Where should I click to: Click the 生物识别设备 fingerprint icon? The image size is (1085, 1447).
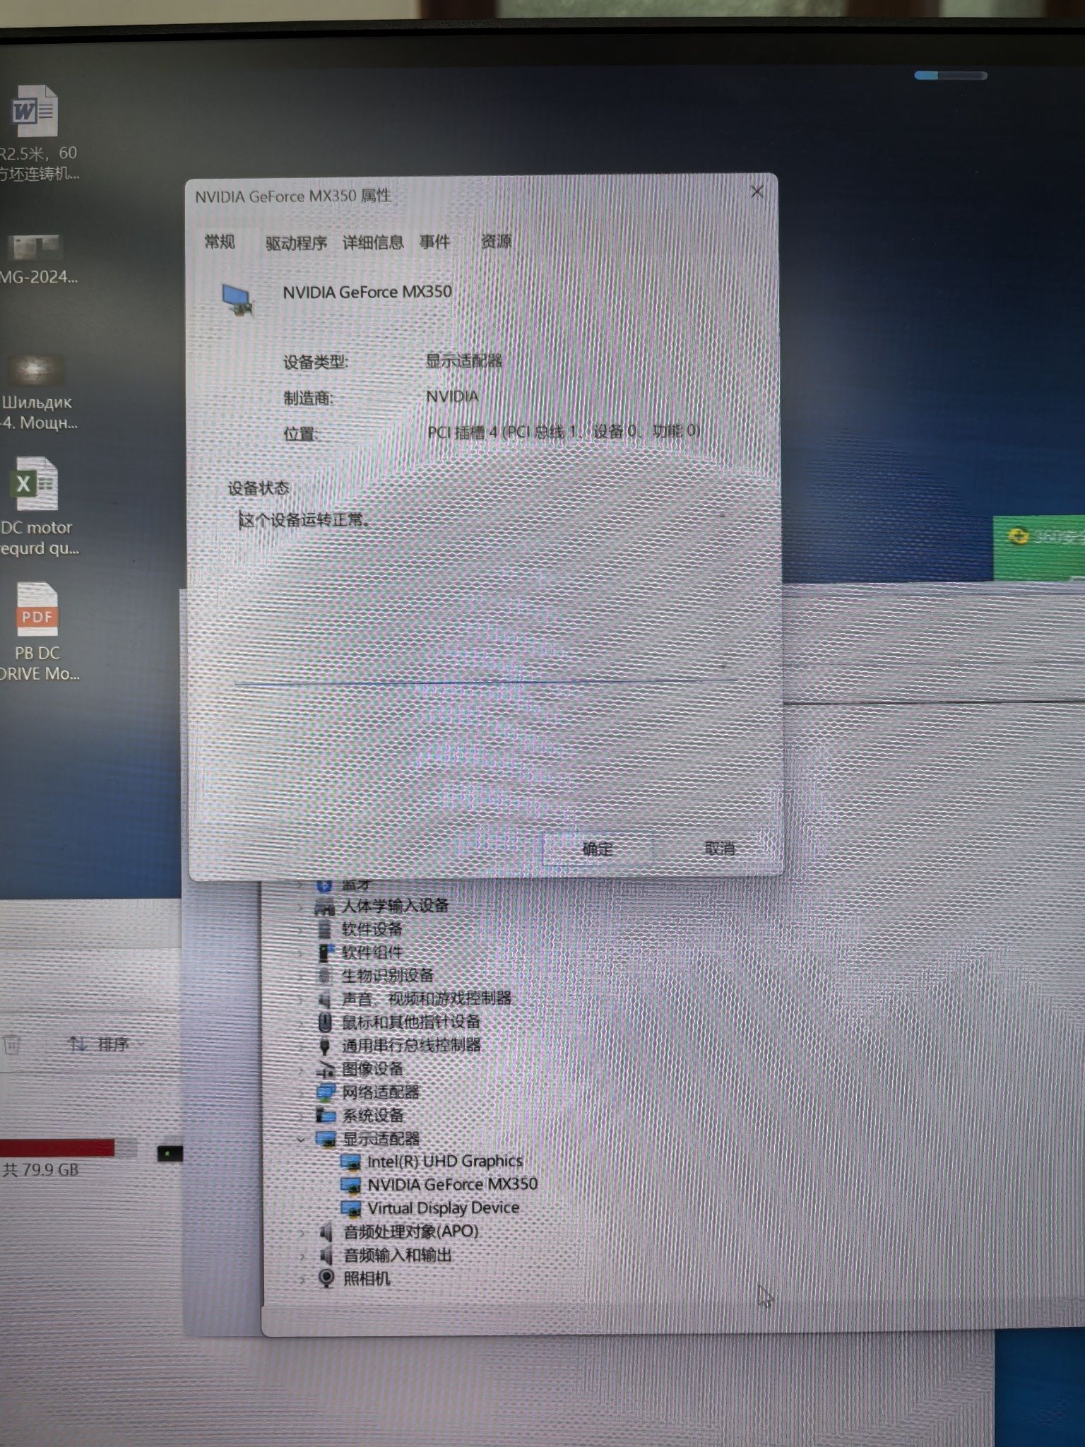coord(324,976)
